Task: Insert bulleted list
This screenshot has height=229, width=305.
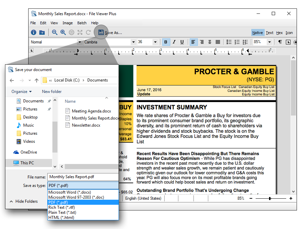Action: click(x=229, y=42)
